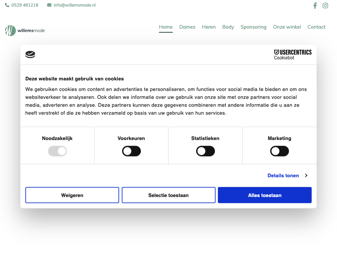Click the Weigeren button
This screenshot has width=337, height=253.
[x=72, y=195]
